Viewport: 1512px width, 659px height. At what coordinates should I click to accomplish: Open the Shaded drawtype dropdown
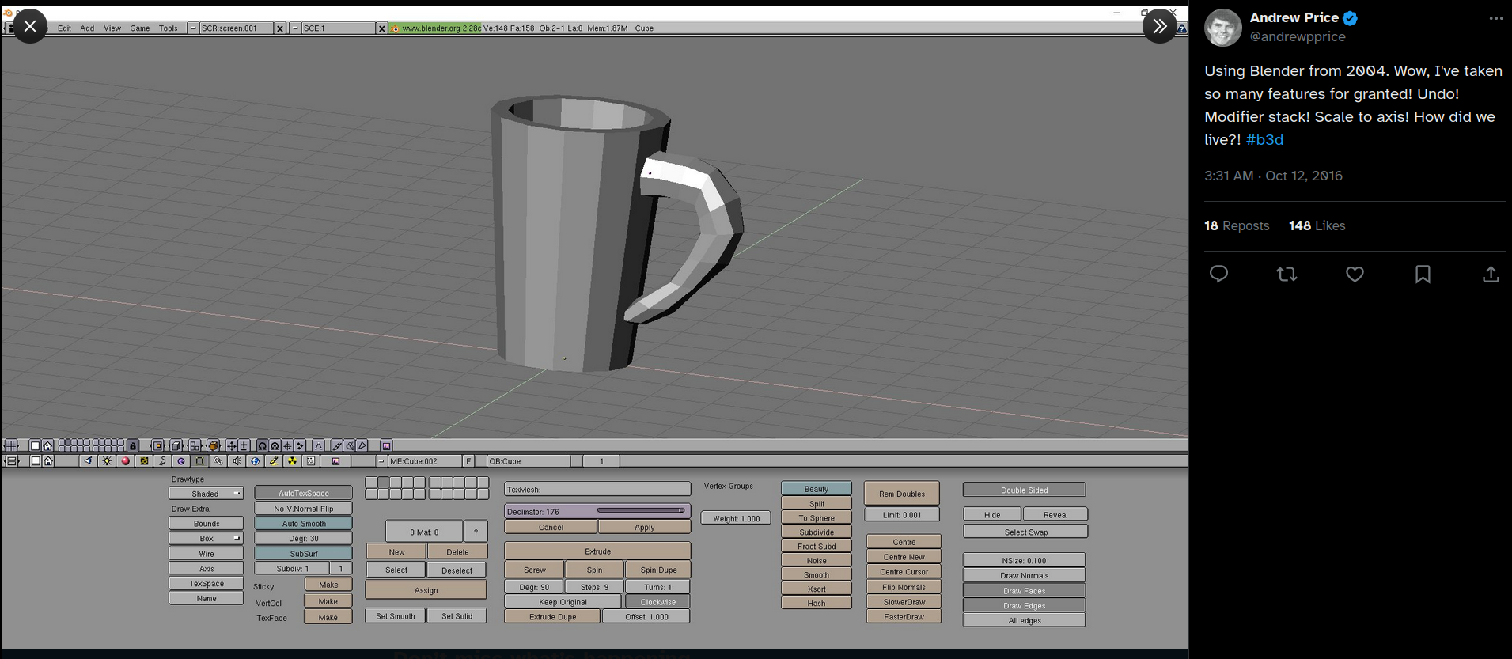click(206, 494)
